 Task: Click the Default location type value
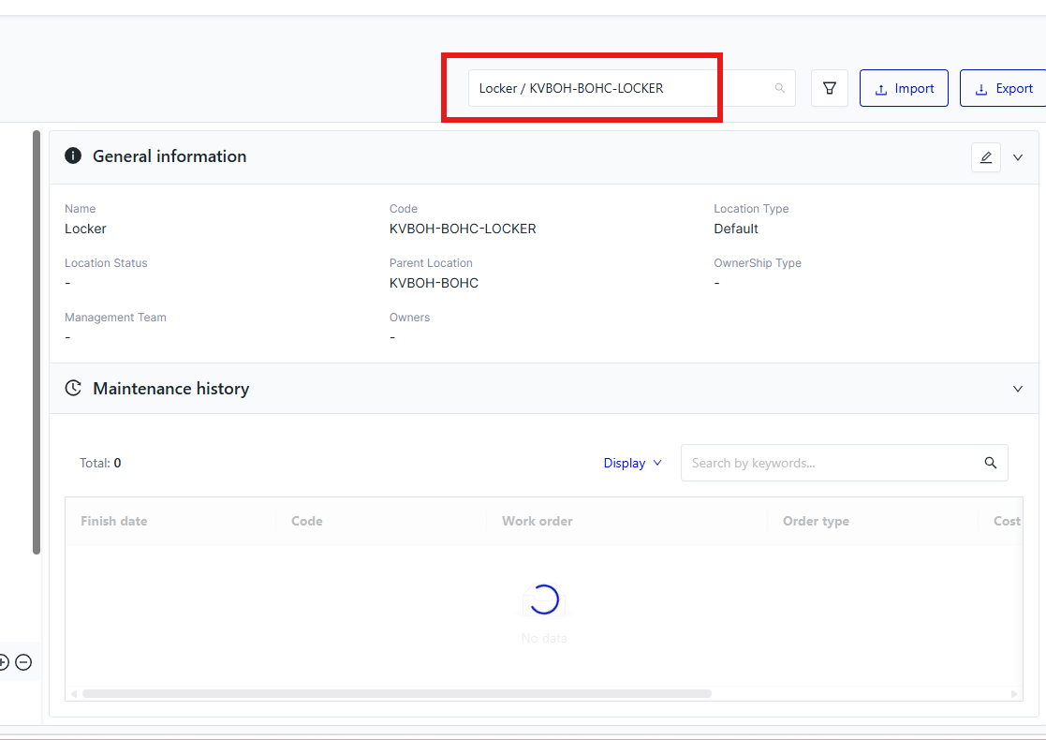(x=736, y=229)
